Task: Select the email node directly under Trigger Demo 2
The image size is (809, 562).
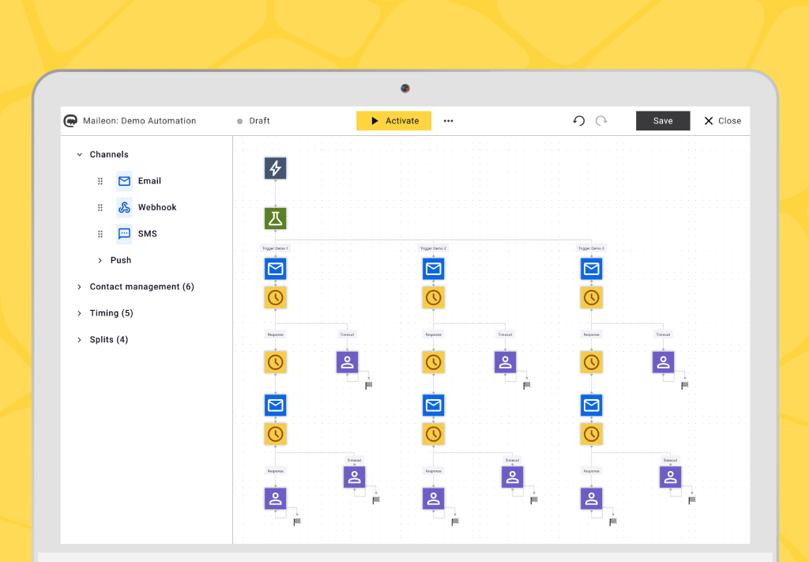Action: [433, 269]
